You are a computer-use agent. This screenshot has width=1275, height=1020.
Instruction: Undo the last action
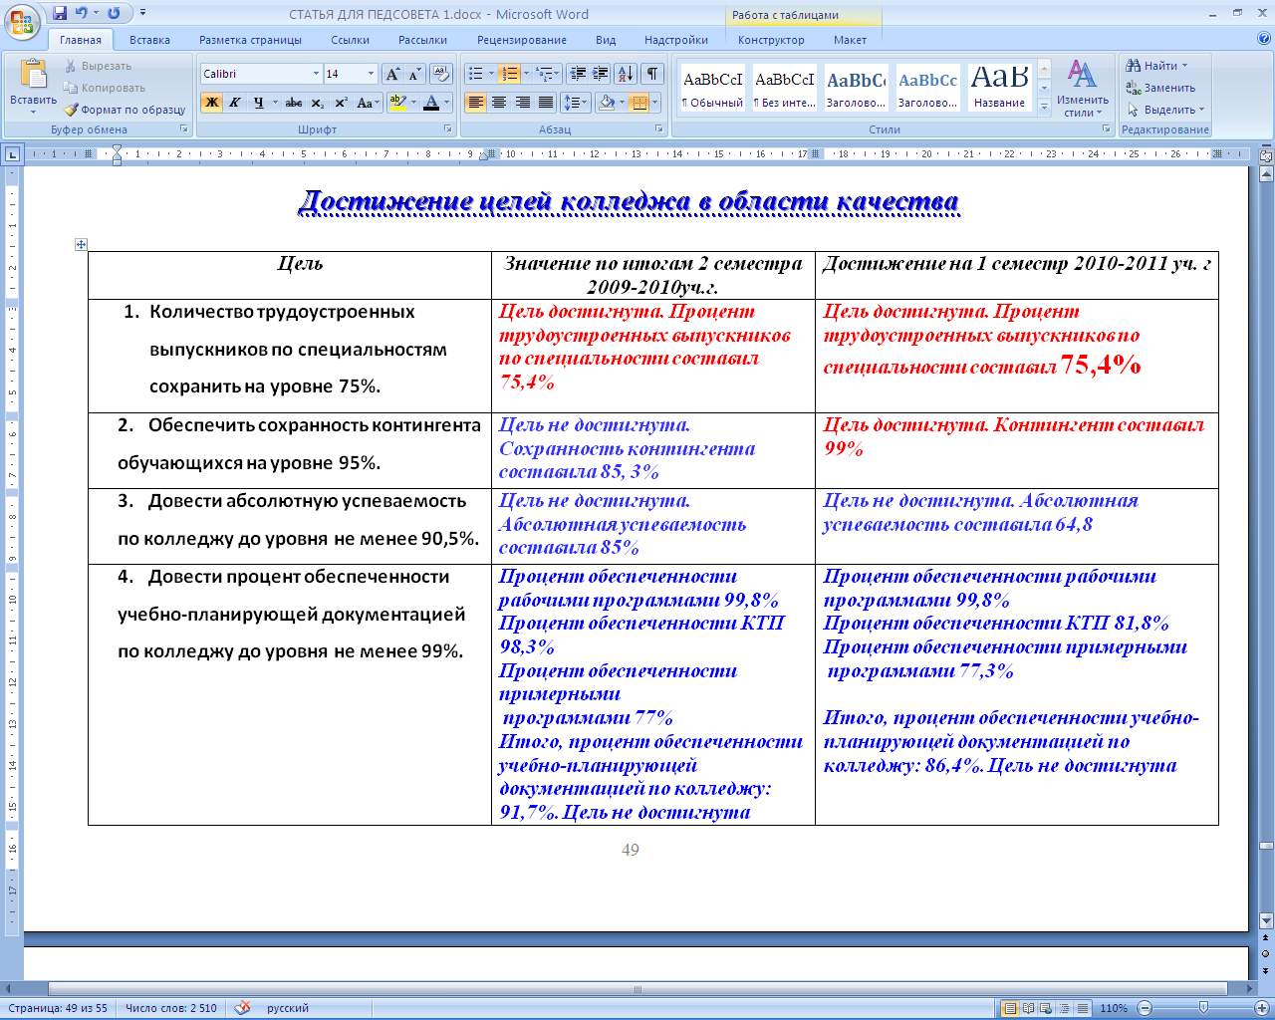coord(81,14)
